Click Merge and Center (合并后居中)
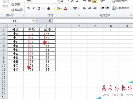This screenshot has width=133, height=99. (120, 8)
